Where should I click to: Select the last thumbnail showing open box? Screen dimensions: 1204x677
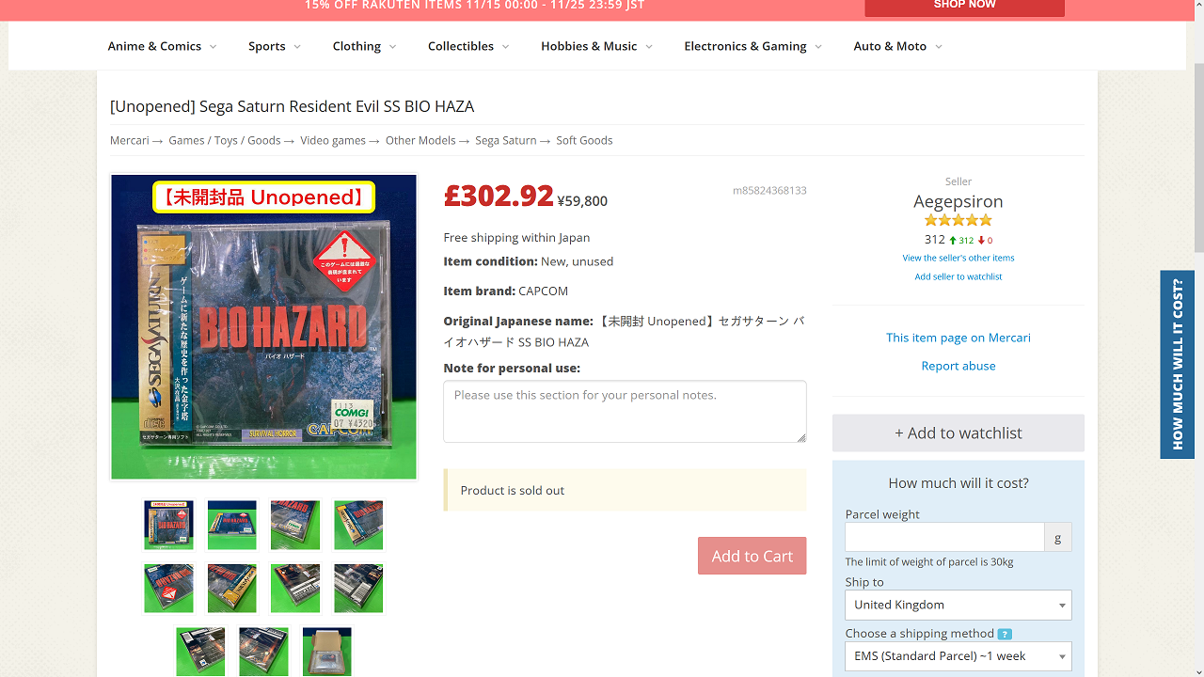coord(326,651)
